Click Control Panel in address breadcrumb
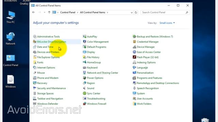 (68, 12)
